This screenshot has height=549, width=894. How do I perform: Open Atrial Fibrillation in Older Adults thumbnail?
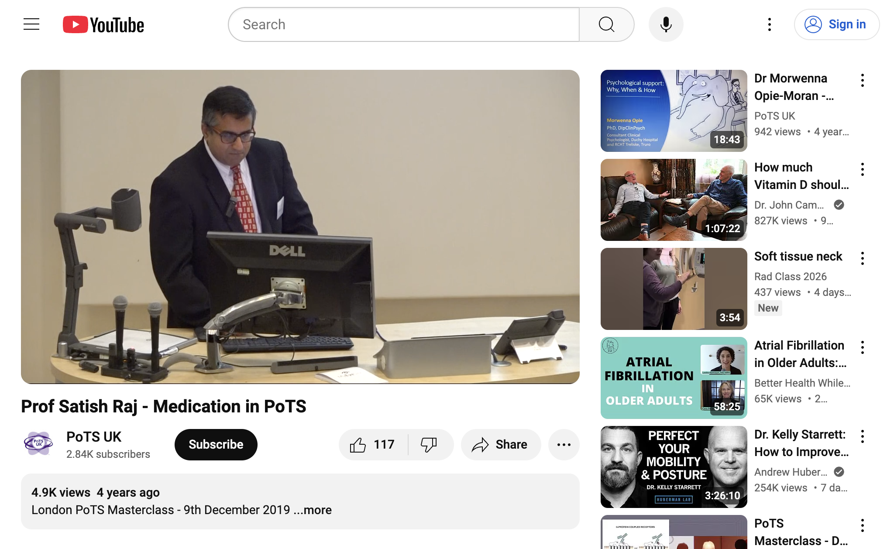674,378
